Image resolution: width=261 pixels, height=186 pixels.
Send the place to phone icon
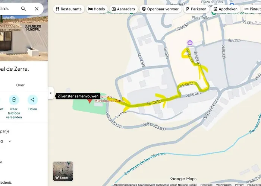[14, 100]
